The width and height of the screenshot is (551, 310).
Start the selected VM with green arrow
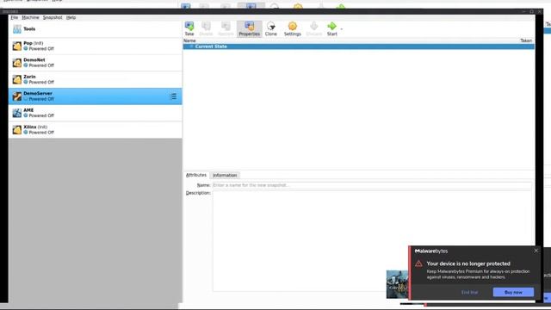(331, 28)
